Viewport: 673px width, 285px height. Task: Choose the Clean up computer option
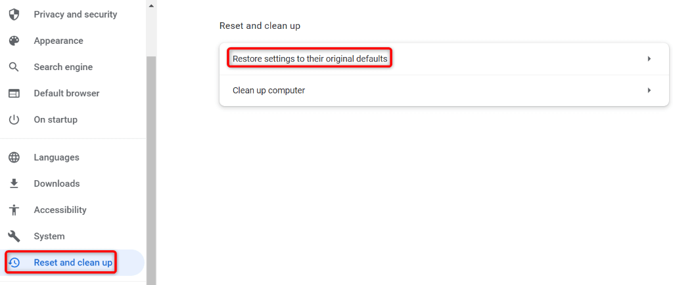coord(269,90)
